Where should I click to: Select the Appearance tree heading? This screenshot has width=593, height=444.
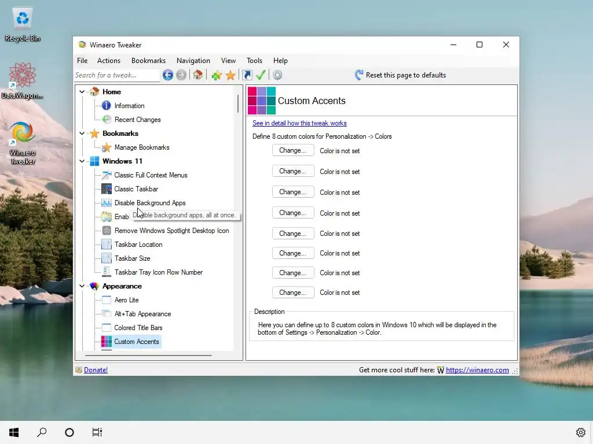point(122,286)
